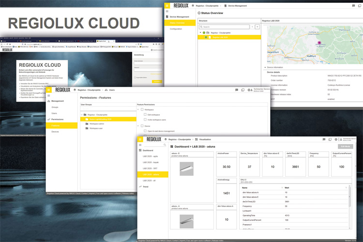Viewport: 363px width, 242px height.
Task: Enable Open & read device management checkbox
Action: 145,131
